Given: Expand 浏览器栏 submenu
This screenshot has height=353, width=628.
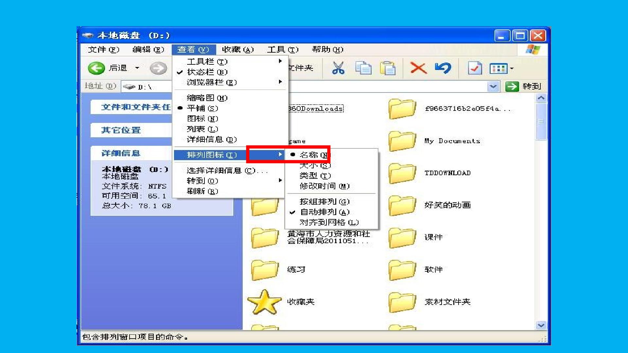Looking at the screenshot, I should click(x=230, y=82).
